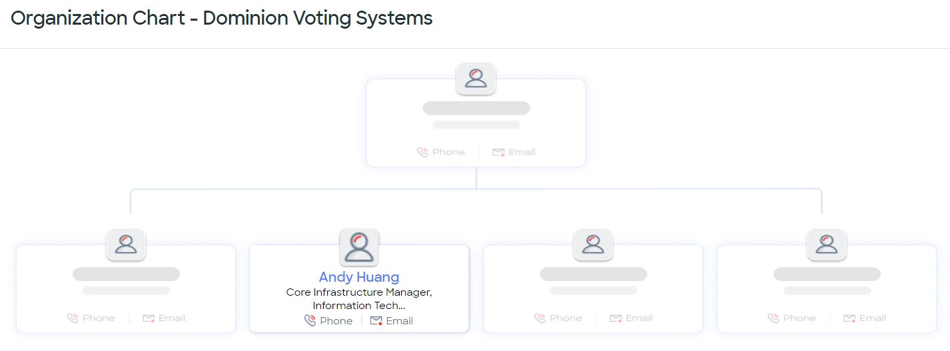
Task: Click avatar icon of the rightmost hidden employee
Action: (x=827, y=244)
